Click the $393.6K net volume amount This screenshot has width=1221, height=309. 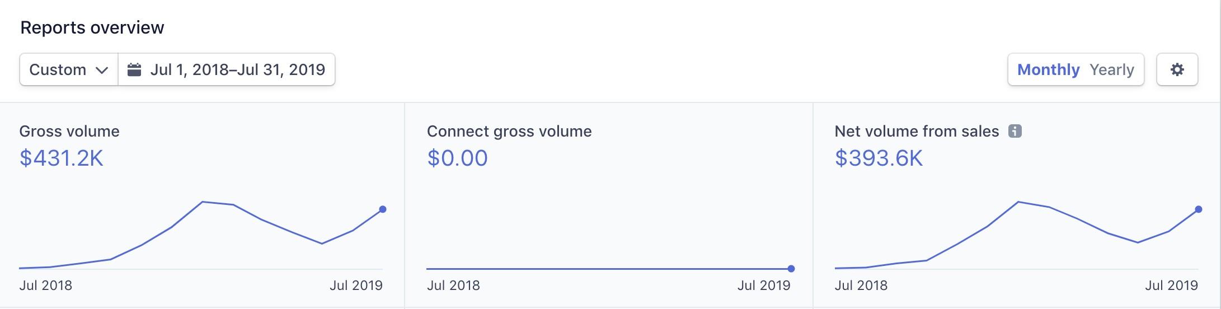click(879, 158)
